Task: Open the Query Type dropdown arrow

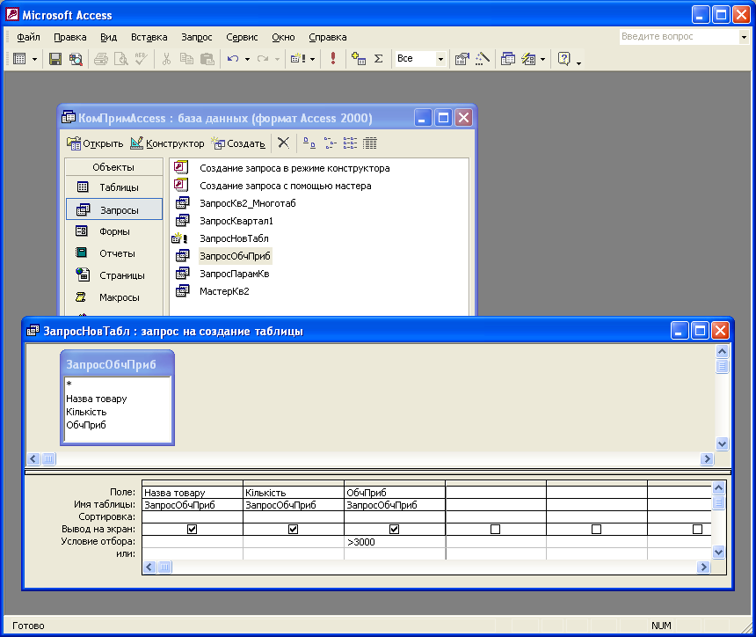Action: coord(312,59)
